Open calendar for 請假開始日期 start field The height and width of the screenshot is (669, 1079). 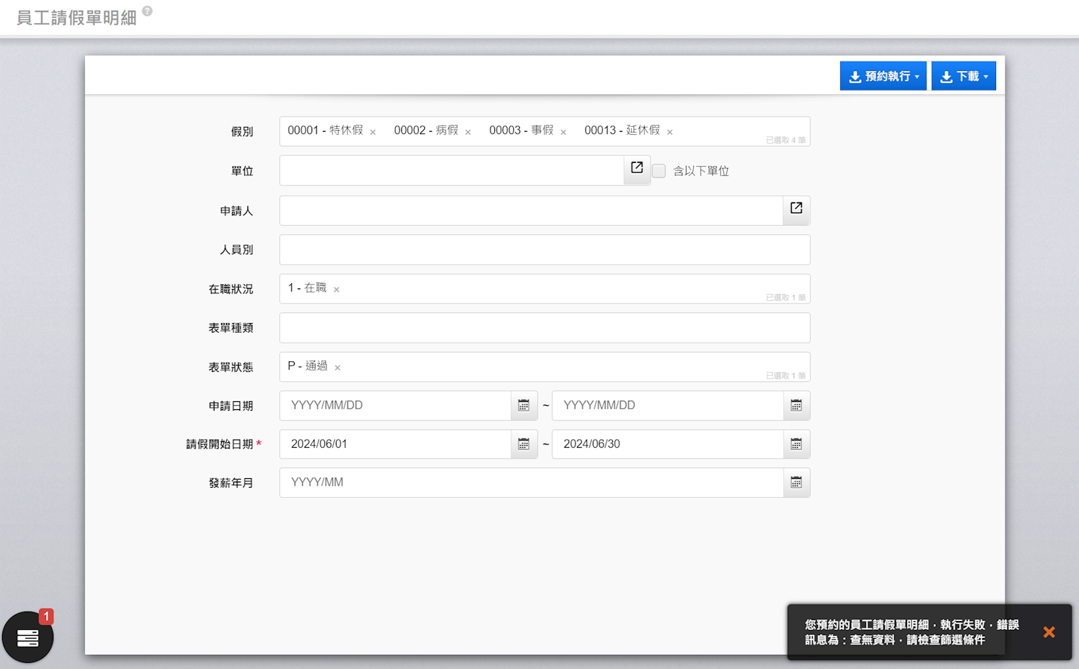(523, 444)
